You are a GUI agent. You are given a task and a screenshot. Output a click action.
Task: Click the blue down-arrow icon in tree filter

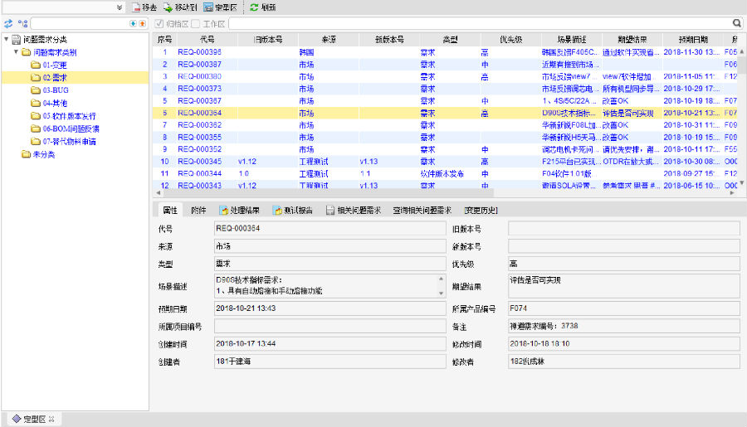click(x=134, y=24)
